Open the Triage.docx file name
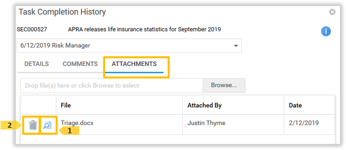The width and height of the screenshot is (346, 150). pos(77,123)
